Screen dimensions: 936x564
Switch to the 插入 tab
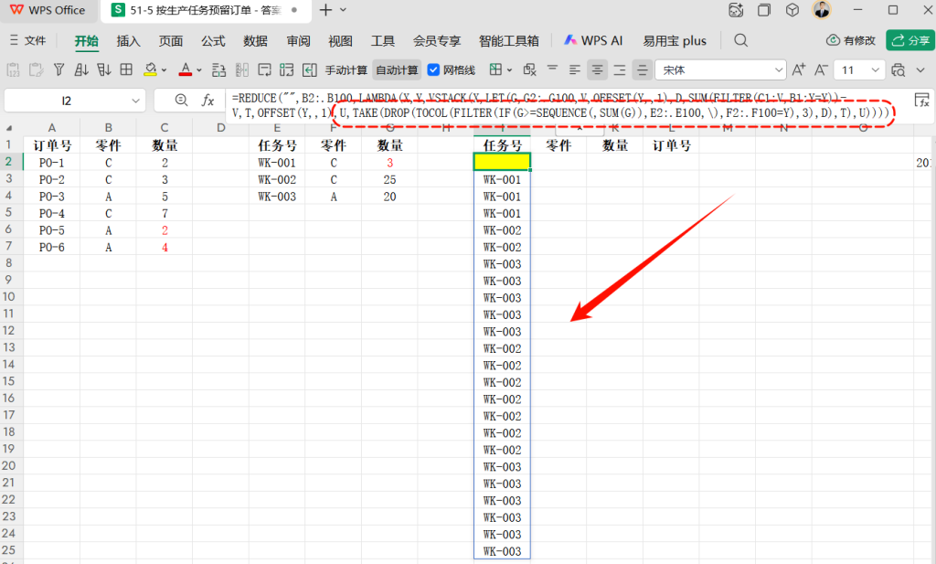point(128,40)
